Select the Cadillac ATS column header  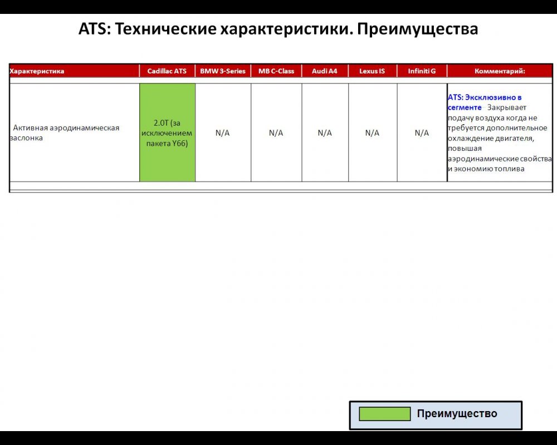tap(167, 71)
